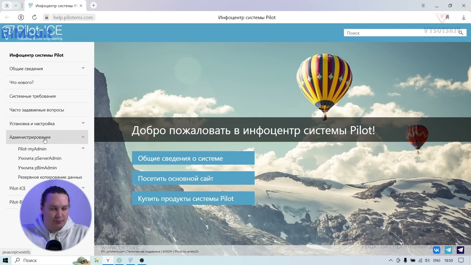471x265 pixels.
Task: Open Утилита pBimAdmin page
Action: (x=38, y=168)
